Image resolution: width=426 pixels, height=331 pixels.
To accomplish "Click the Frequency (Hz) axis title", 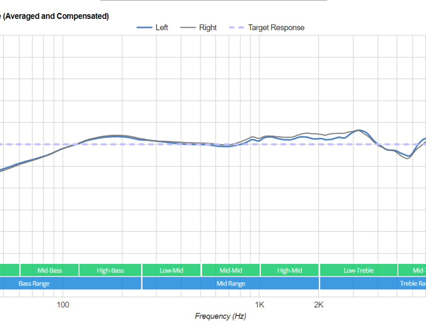I will [220, 316].
